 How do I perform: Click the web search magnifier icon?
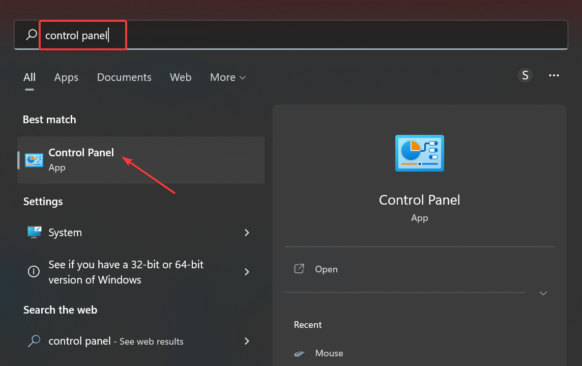tap(34, 341)
